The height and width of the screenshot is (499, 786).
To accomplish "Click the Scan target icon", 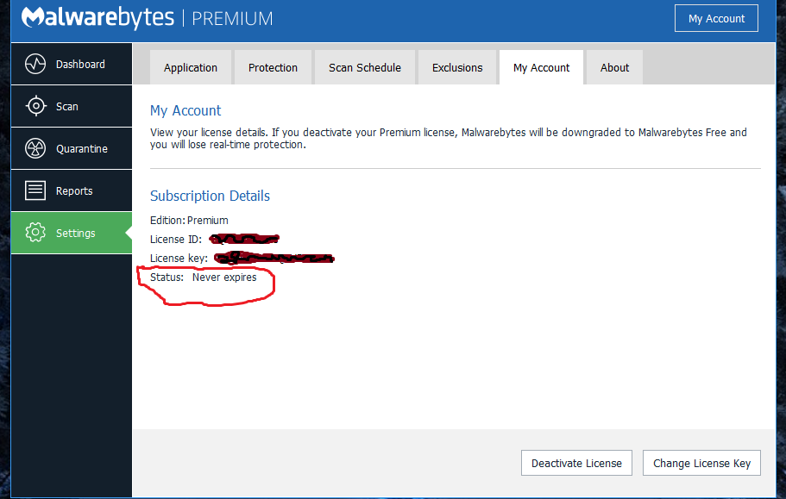I will (35, 106).
